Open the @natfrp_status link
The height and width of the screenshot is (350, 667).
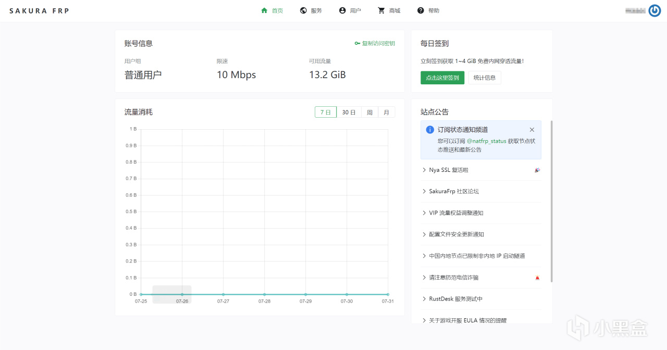tap(486, 141)
